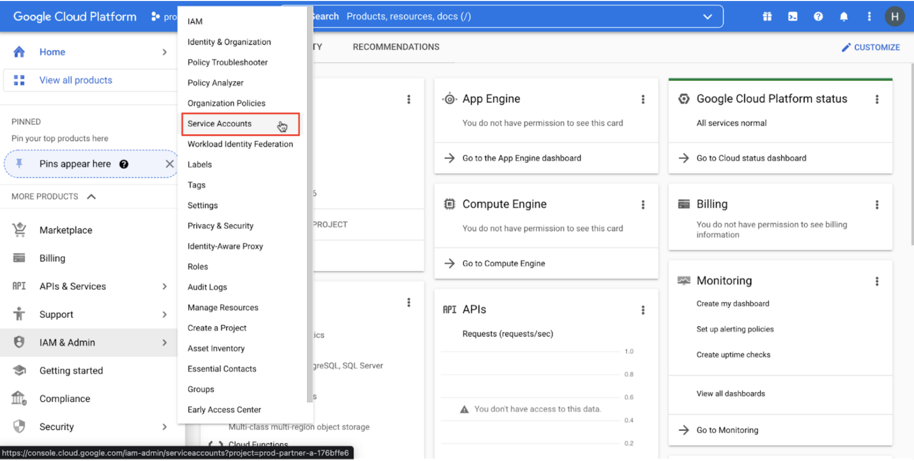This screenshot has height=461, width=914.
Task: Open Monitoring card options menu
Action: tap(877, 281)
